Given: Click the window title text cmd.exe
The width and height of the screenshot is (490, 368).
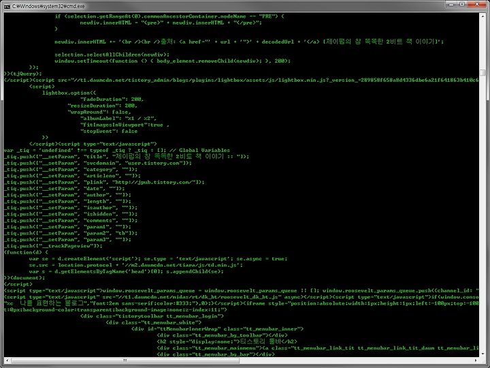Looking at the screenshot, I should tap(48, 6).
